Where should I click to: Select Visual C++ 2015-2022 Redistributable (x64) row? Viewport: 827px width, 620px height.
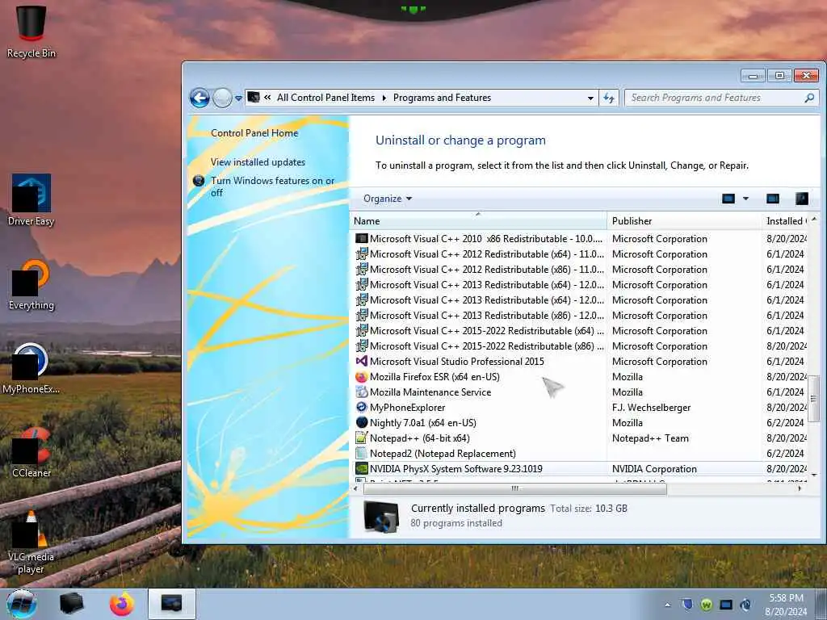[581, 330]
